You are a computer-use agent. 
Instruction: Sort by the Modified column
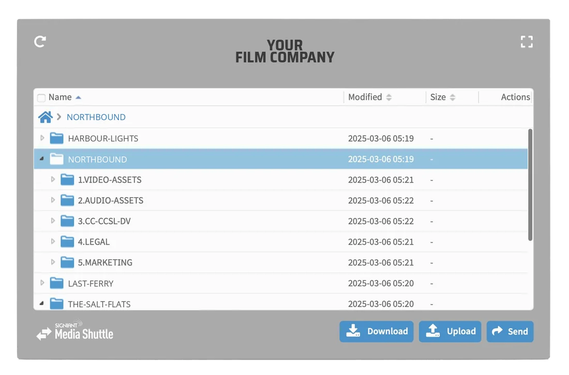(370, 97)
